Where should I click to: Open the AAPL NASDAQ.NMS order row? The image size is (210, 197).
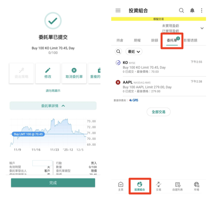pos(159,87)
